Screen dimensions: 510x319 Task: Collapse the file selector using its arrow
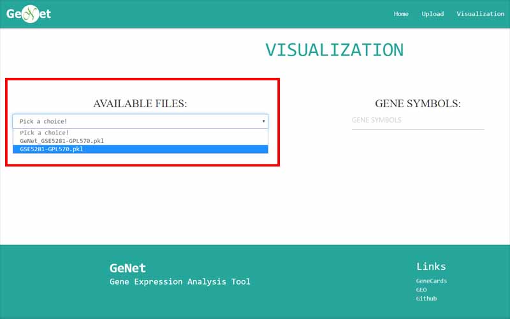pos(263,121)
